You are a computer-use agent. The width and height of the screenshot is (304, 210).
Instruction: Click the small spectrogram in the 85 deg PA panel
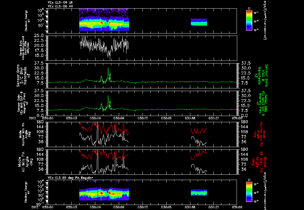pos(199,192)
